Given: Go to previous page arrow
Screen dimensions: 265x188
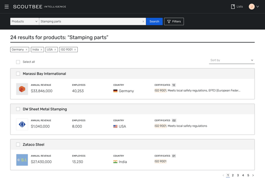Looking at the screenshot, I should pos(223,175).
